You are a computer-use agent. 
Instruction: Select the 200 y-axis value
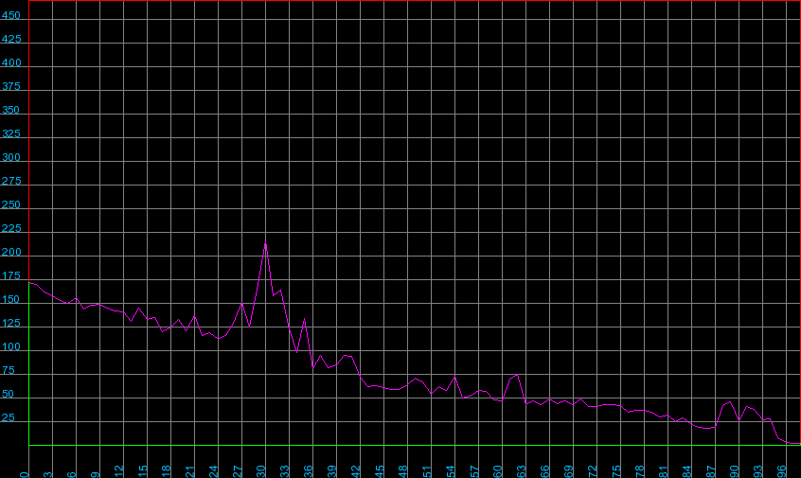click(10, 252)
